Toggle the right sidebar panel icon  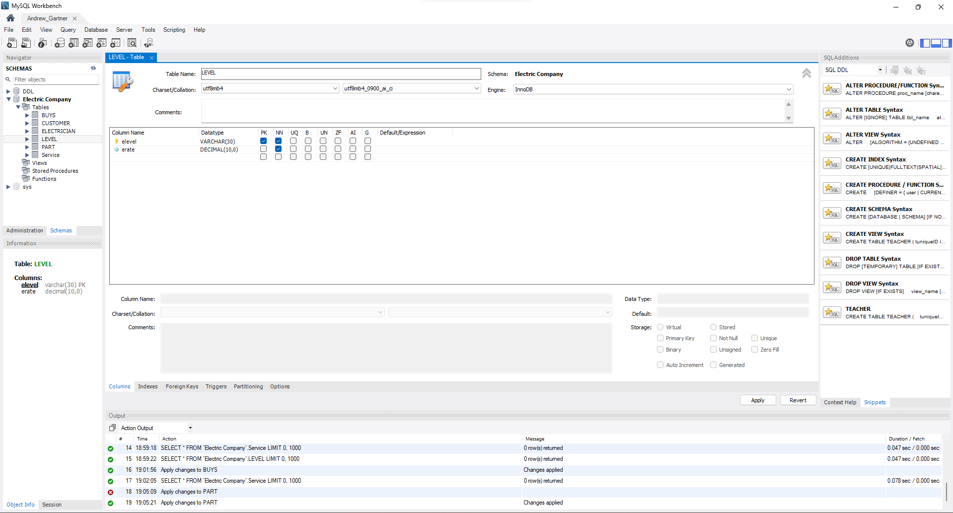[x=947, y=43]
